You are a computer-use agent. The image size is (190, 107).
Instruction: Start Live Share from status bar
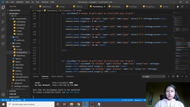(x=16, y=100)
